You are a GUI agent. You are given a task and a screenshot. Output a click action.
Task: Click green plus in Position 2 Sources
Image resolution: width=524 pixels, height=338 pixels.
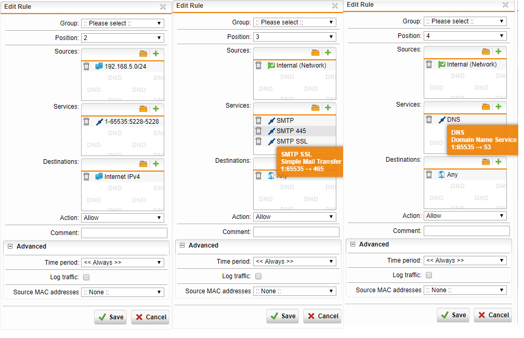tap(155, 54)
